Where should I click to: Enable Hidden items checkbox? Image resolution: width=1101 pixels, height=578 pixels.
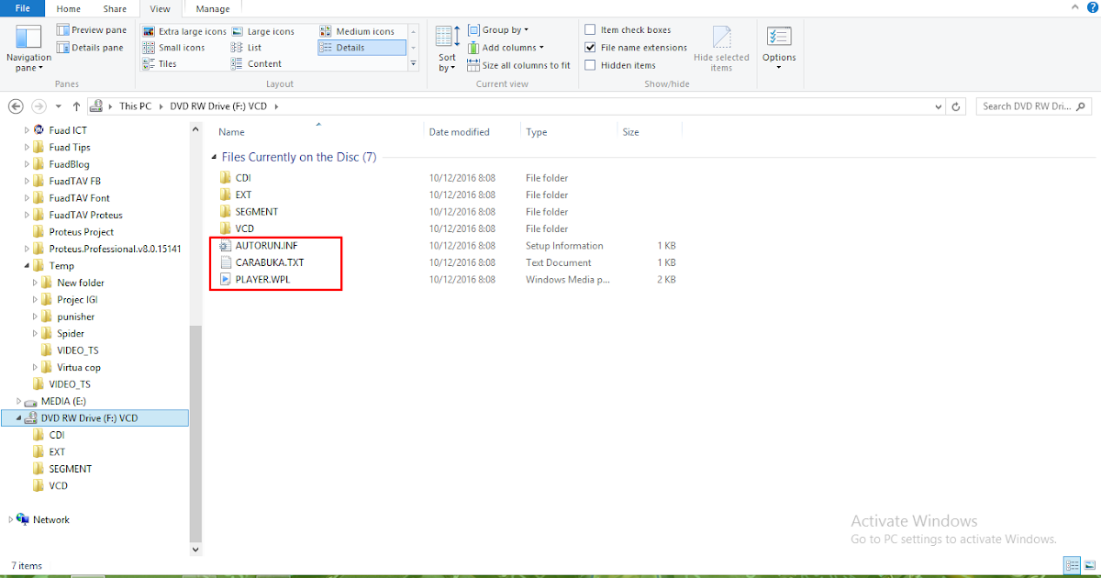click(591, 65)
